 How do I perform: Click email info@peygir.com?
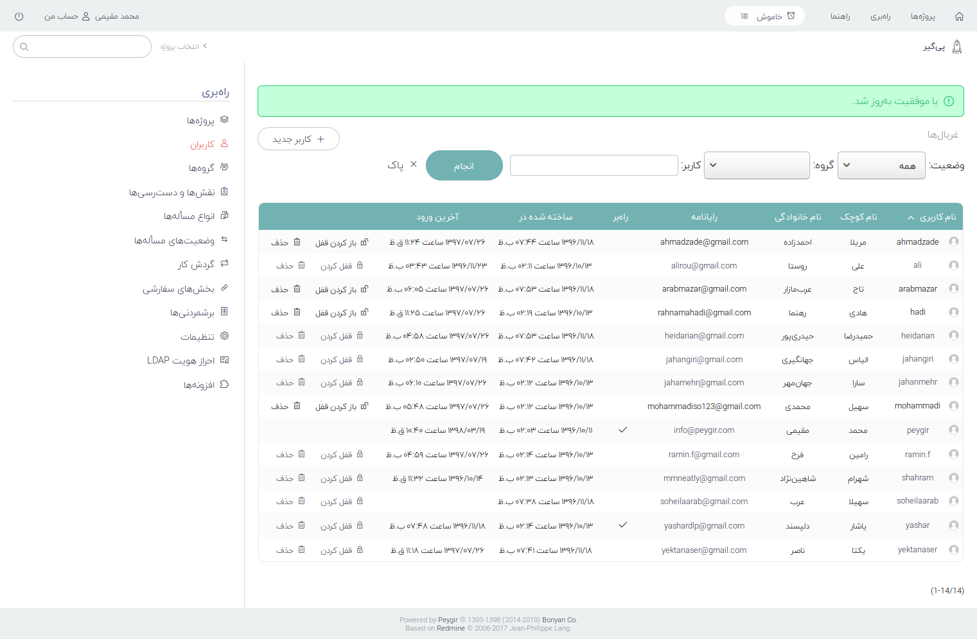(x=704, y=430)
